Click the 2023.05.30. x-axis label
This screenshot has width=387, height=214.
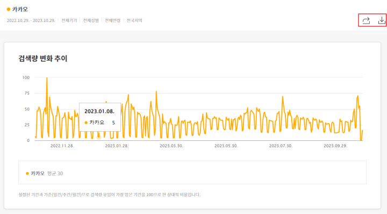click(x=226, y=146)
